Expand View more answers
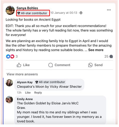The height and width of the screenshot is (127, 119). pyautogui.click(x=22, y=74)
